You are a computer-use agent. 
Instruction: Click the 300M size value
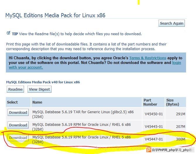coord(180,139)
